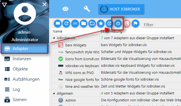This screenshot has width=181, height=106.
Task: Click 'iobroker.vis-keyboard Widgets für ioBroker.vis' description
Action: point(138,65)
